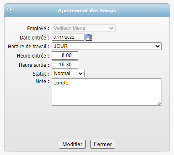Click the Employé label

coord(38,29)
